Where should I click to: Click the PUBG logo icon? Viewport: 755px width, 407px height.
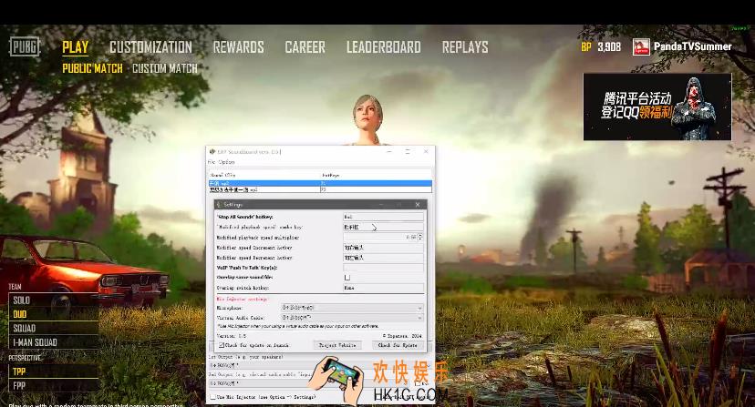click(x=25, y=47)
